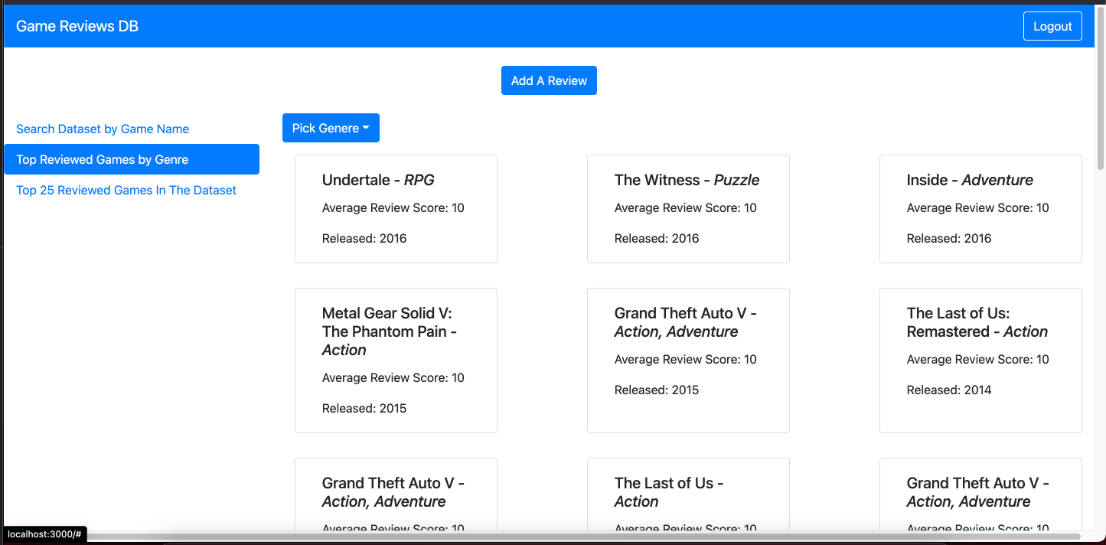The height and width of the screenshot is (545, 1106).
Task: Click the Logout button
Action: pyautogui.click(x=1052, y=26)
